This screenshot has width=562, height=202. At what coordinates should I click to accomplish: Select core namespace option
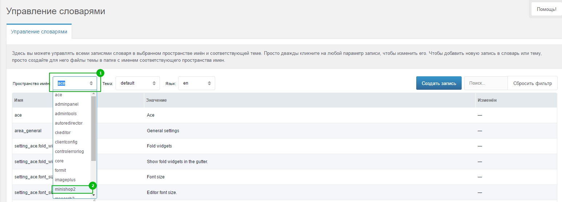[59, 161]
